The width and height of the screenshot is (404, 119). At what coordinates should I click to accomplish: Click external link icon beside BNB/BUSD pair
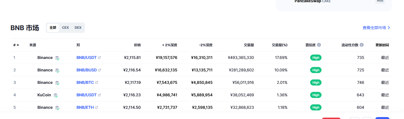tap(99, 70)
